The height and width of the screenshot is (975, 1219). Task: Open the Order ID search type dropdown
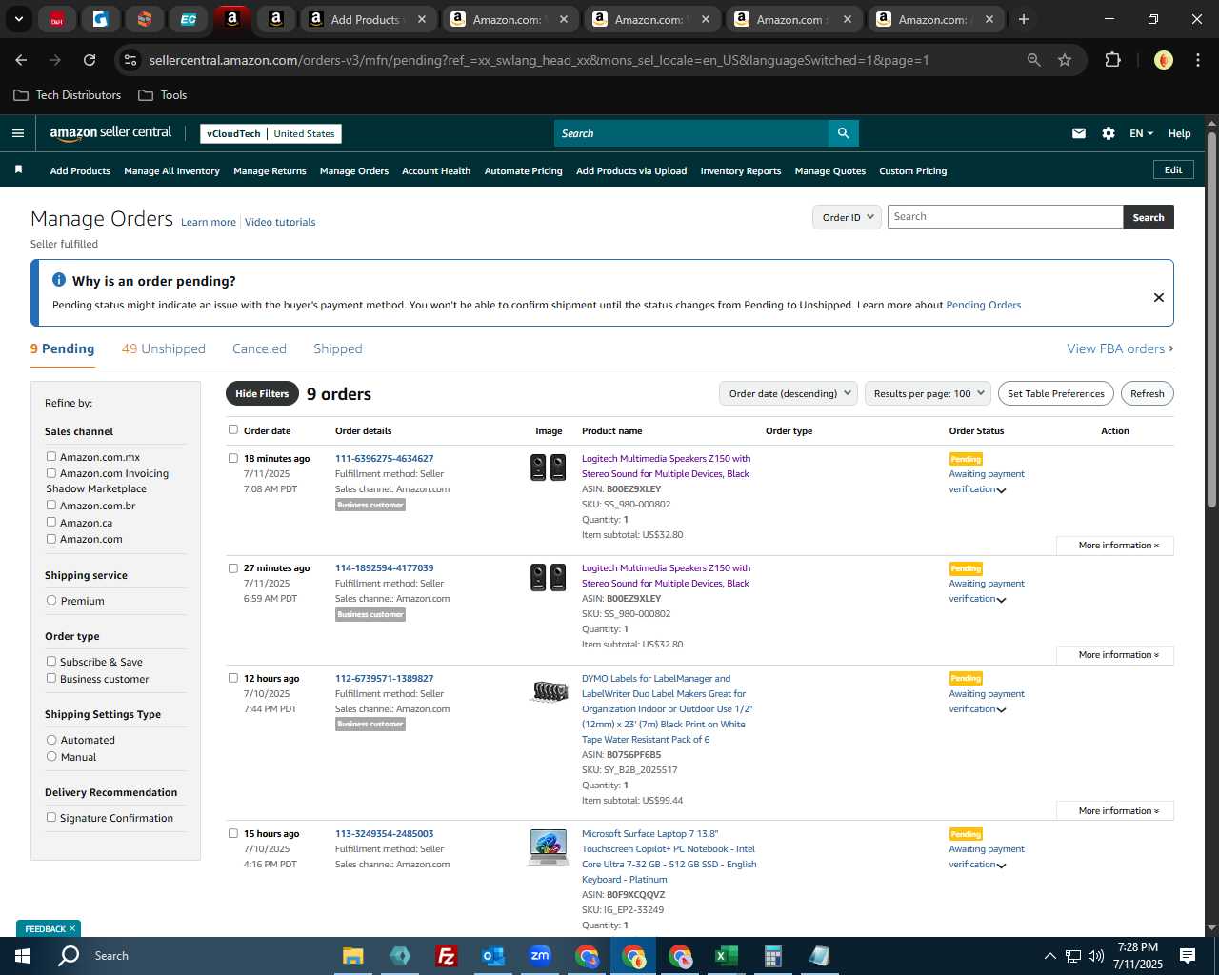847,217
